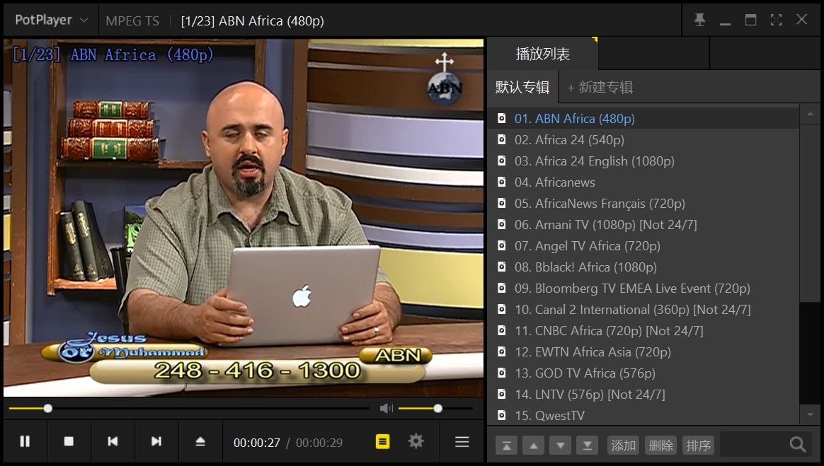Open the settings gear control panel

click(x=416, y=441)
